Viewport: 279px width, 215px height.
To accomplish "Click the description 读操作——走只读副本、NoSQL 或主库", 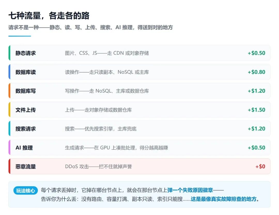I will 107,72.
